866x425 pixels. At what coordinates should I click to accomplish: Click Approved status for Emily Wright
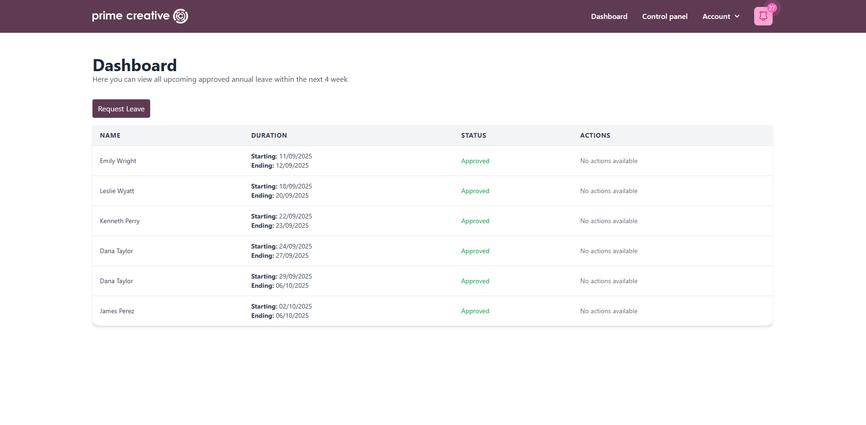pos(475,161)
